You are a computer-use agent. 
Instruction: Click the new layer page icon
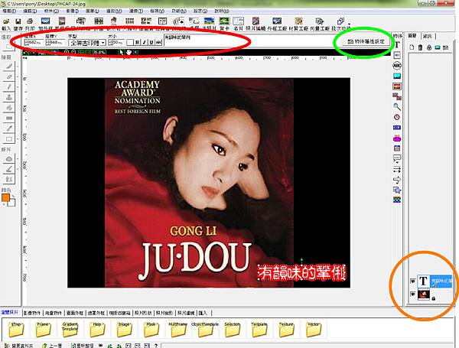tap(412, 47)
